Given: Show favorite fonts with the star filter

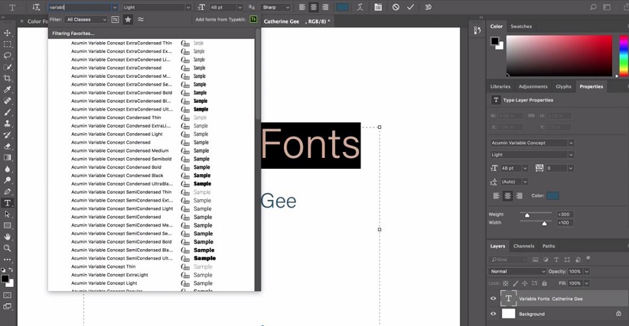Looking at the screenshot, I should tap(128, 19).
